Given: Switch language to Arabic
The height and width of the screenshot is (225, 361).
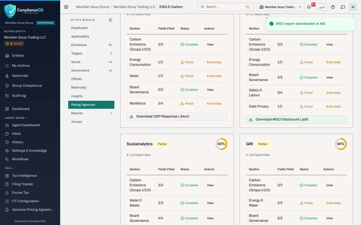Looking at the screenshot, I should (x=322, y=7).
